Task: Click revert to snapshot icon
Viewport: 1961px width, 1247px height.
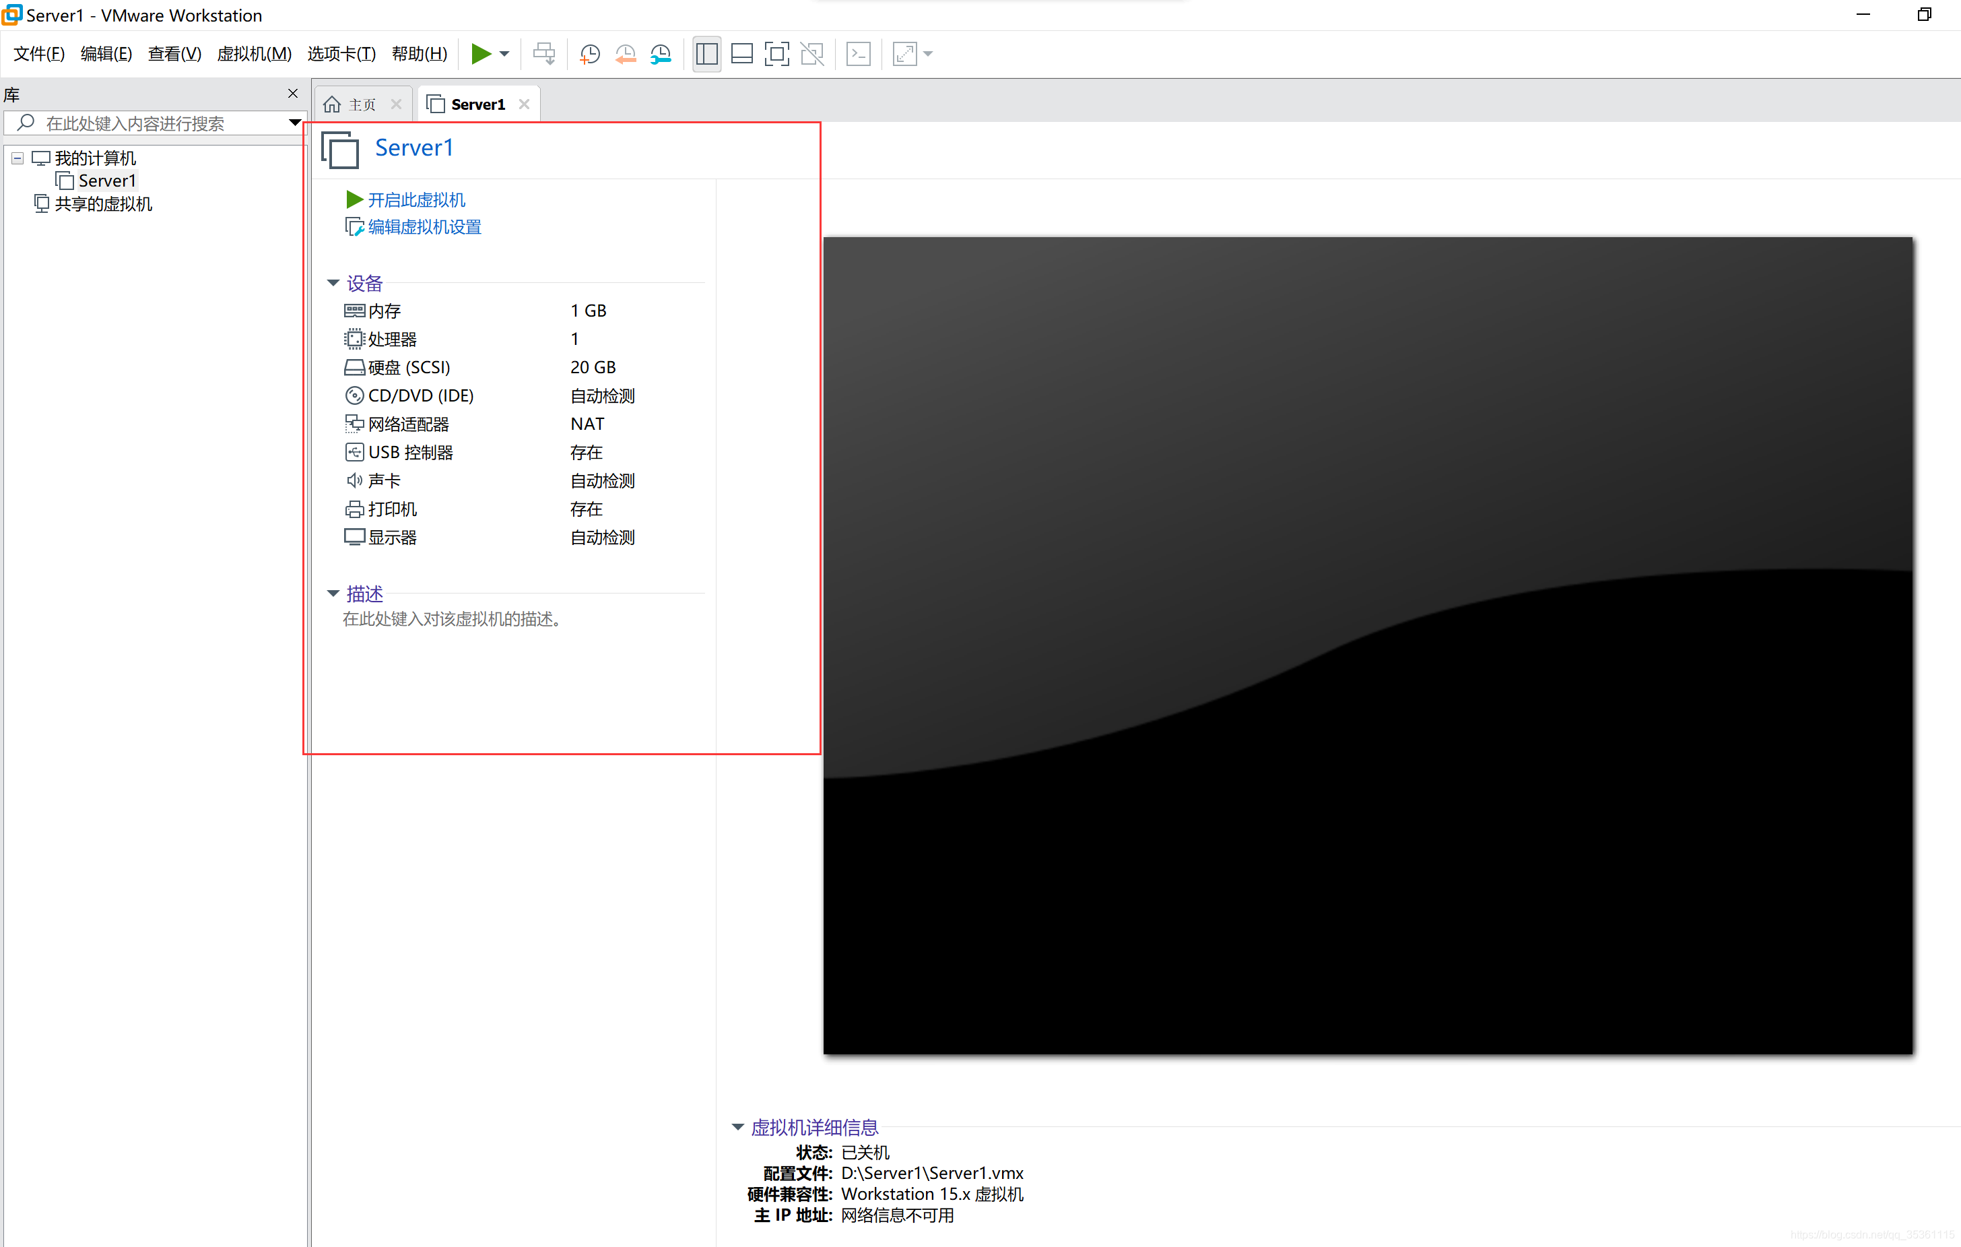Action: (626, 54)
